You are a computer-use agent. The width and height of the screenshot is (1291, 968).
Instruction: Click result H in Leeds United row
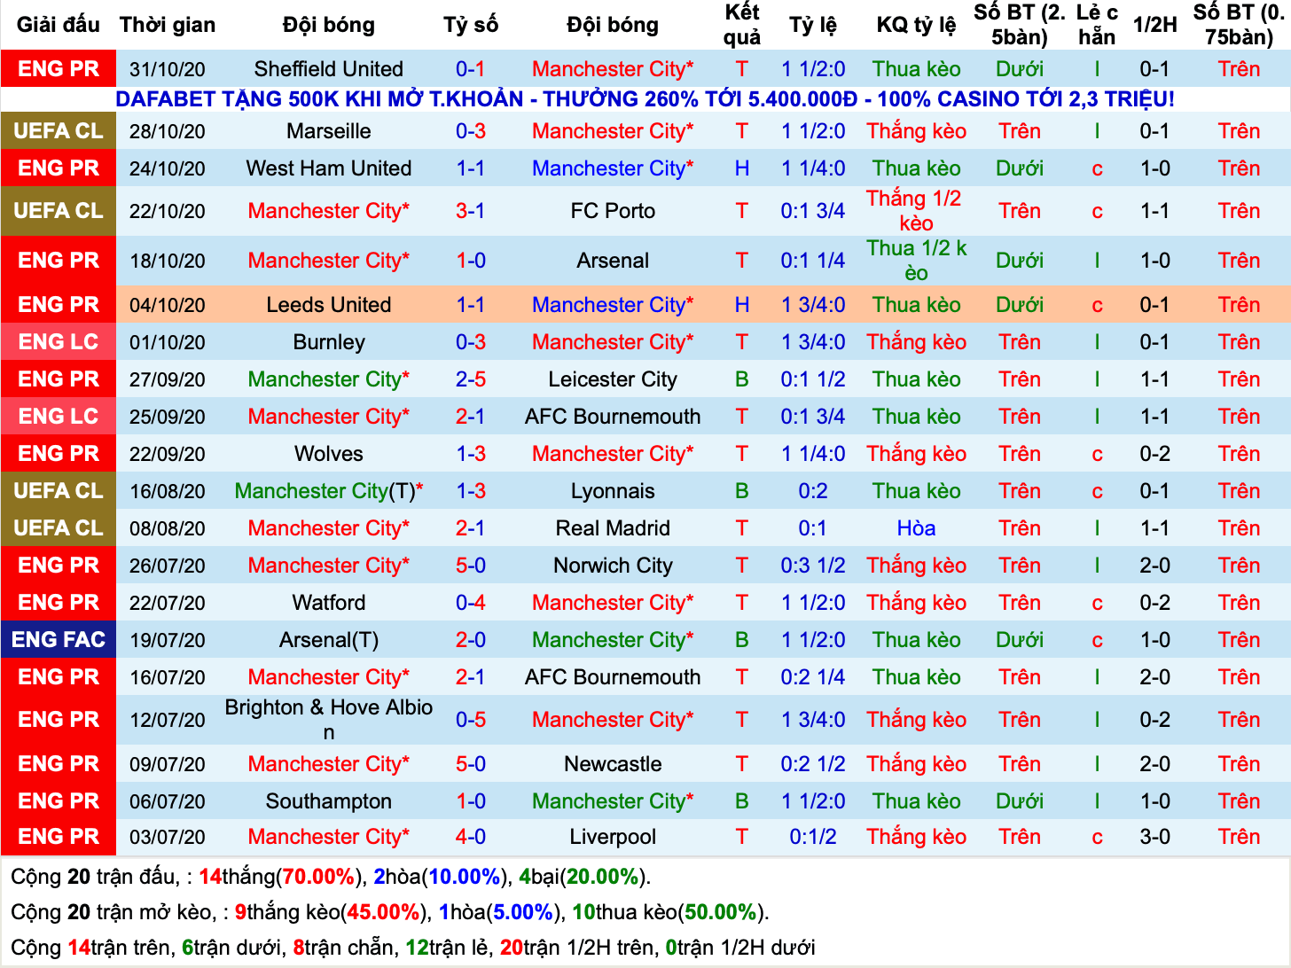(742, 305)
